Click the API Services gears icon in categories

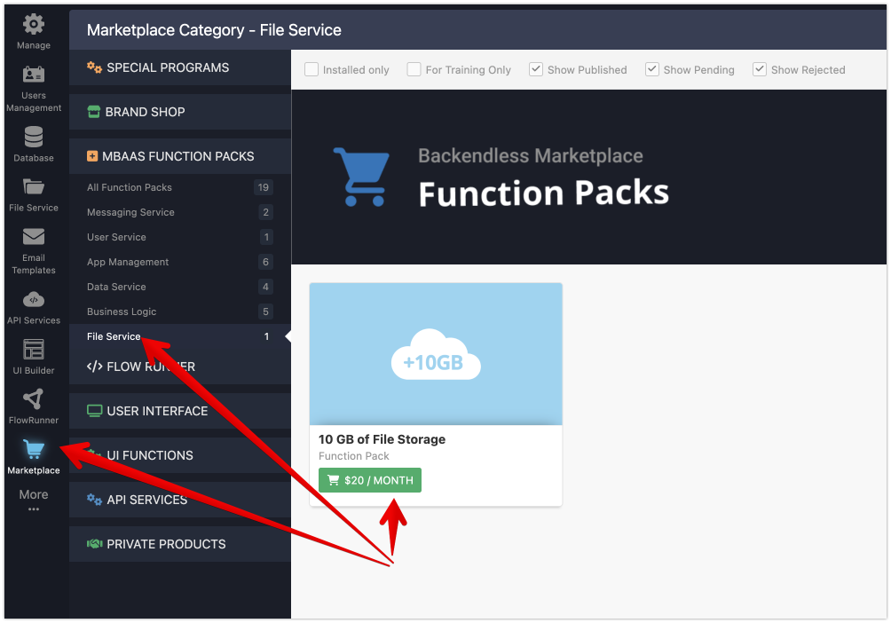coord(94,500)
